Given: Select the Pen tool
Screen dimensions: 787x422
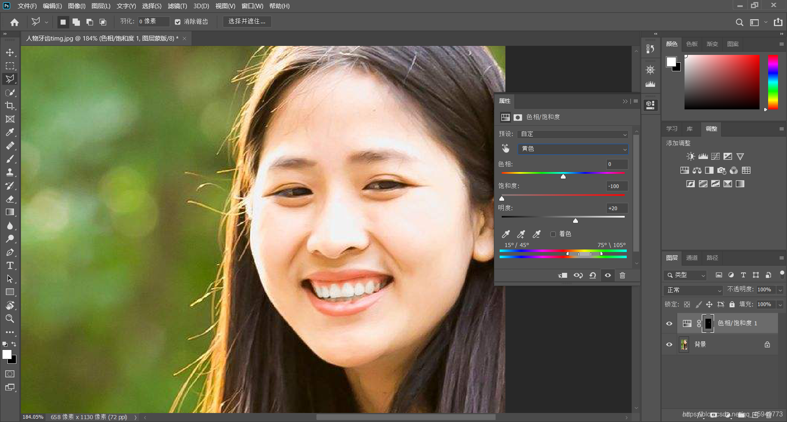Looking at the screenshot, I should (x=10, y=252).
